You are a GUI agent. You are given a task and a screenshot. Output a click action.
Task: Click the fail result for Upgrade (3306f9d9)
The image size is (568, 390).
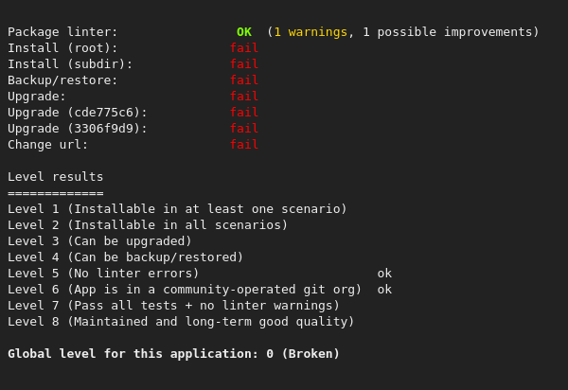[x=243, y=129]
